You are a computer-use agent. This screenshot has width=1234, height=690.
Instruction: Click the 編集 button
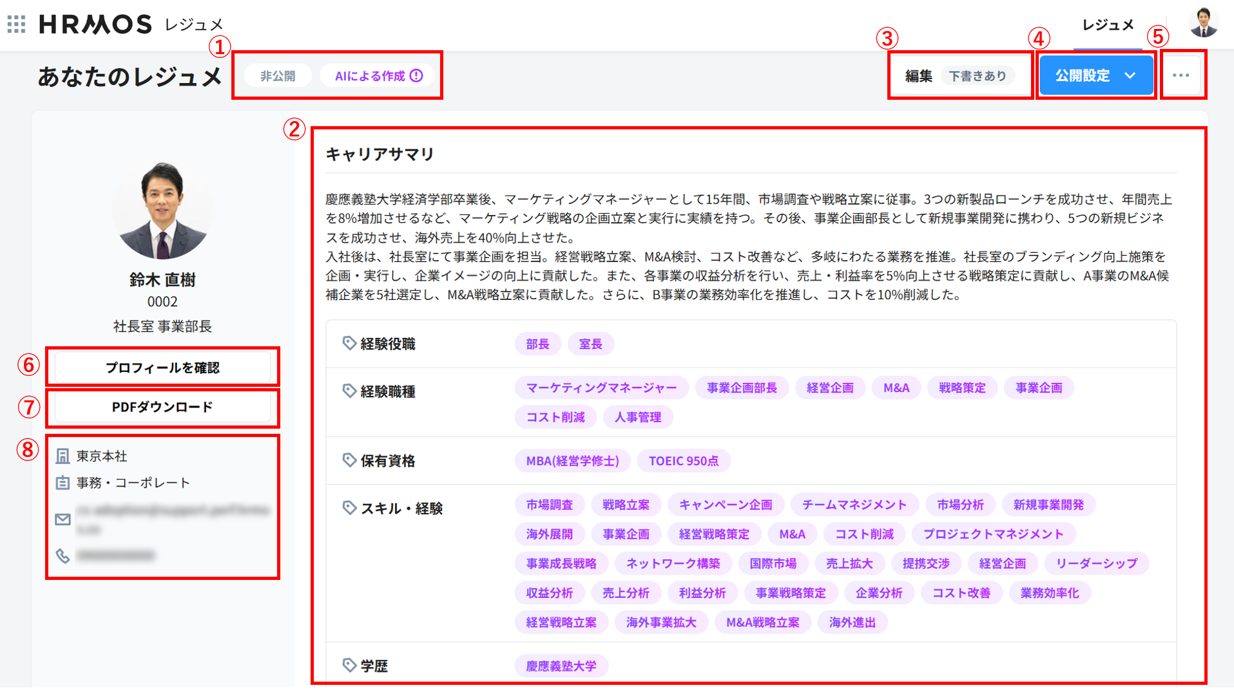(x=918, y=76)
